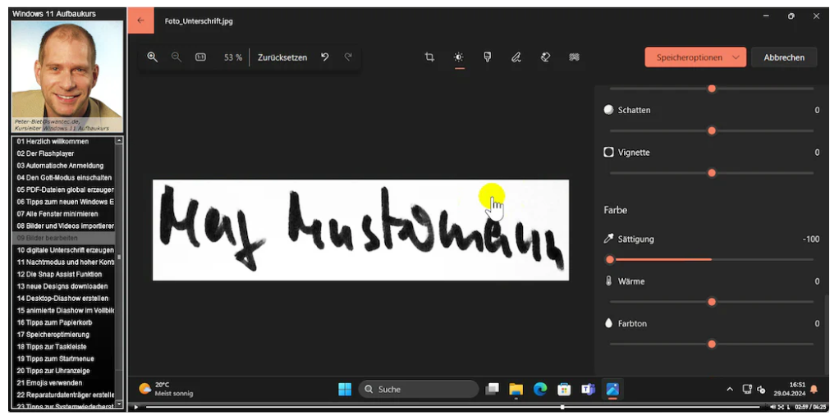Click the Sättigung slider handle

pos(610,259)
